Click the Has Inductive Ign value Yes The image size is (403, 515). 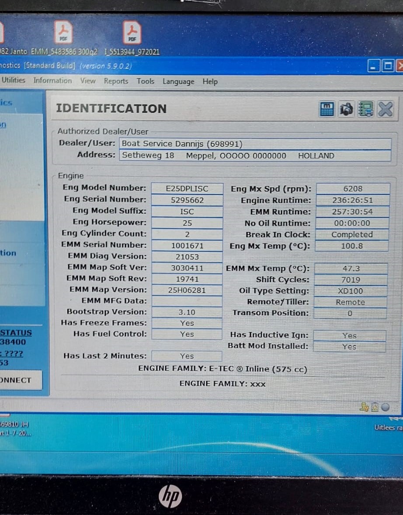coord(349,335)
